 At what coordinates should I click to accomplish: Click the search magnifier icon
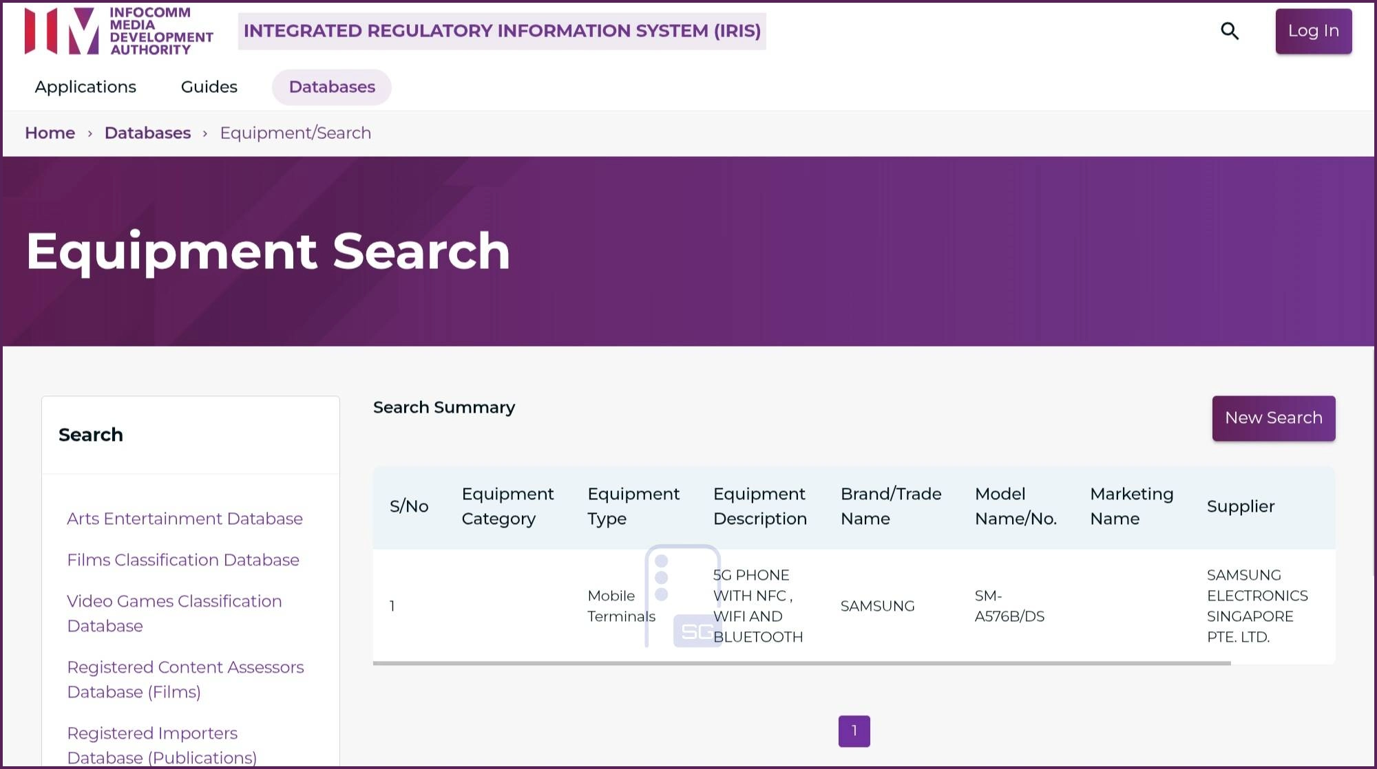(x=1230, y=31)
